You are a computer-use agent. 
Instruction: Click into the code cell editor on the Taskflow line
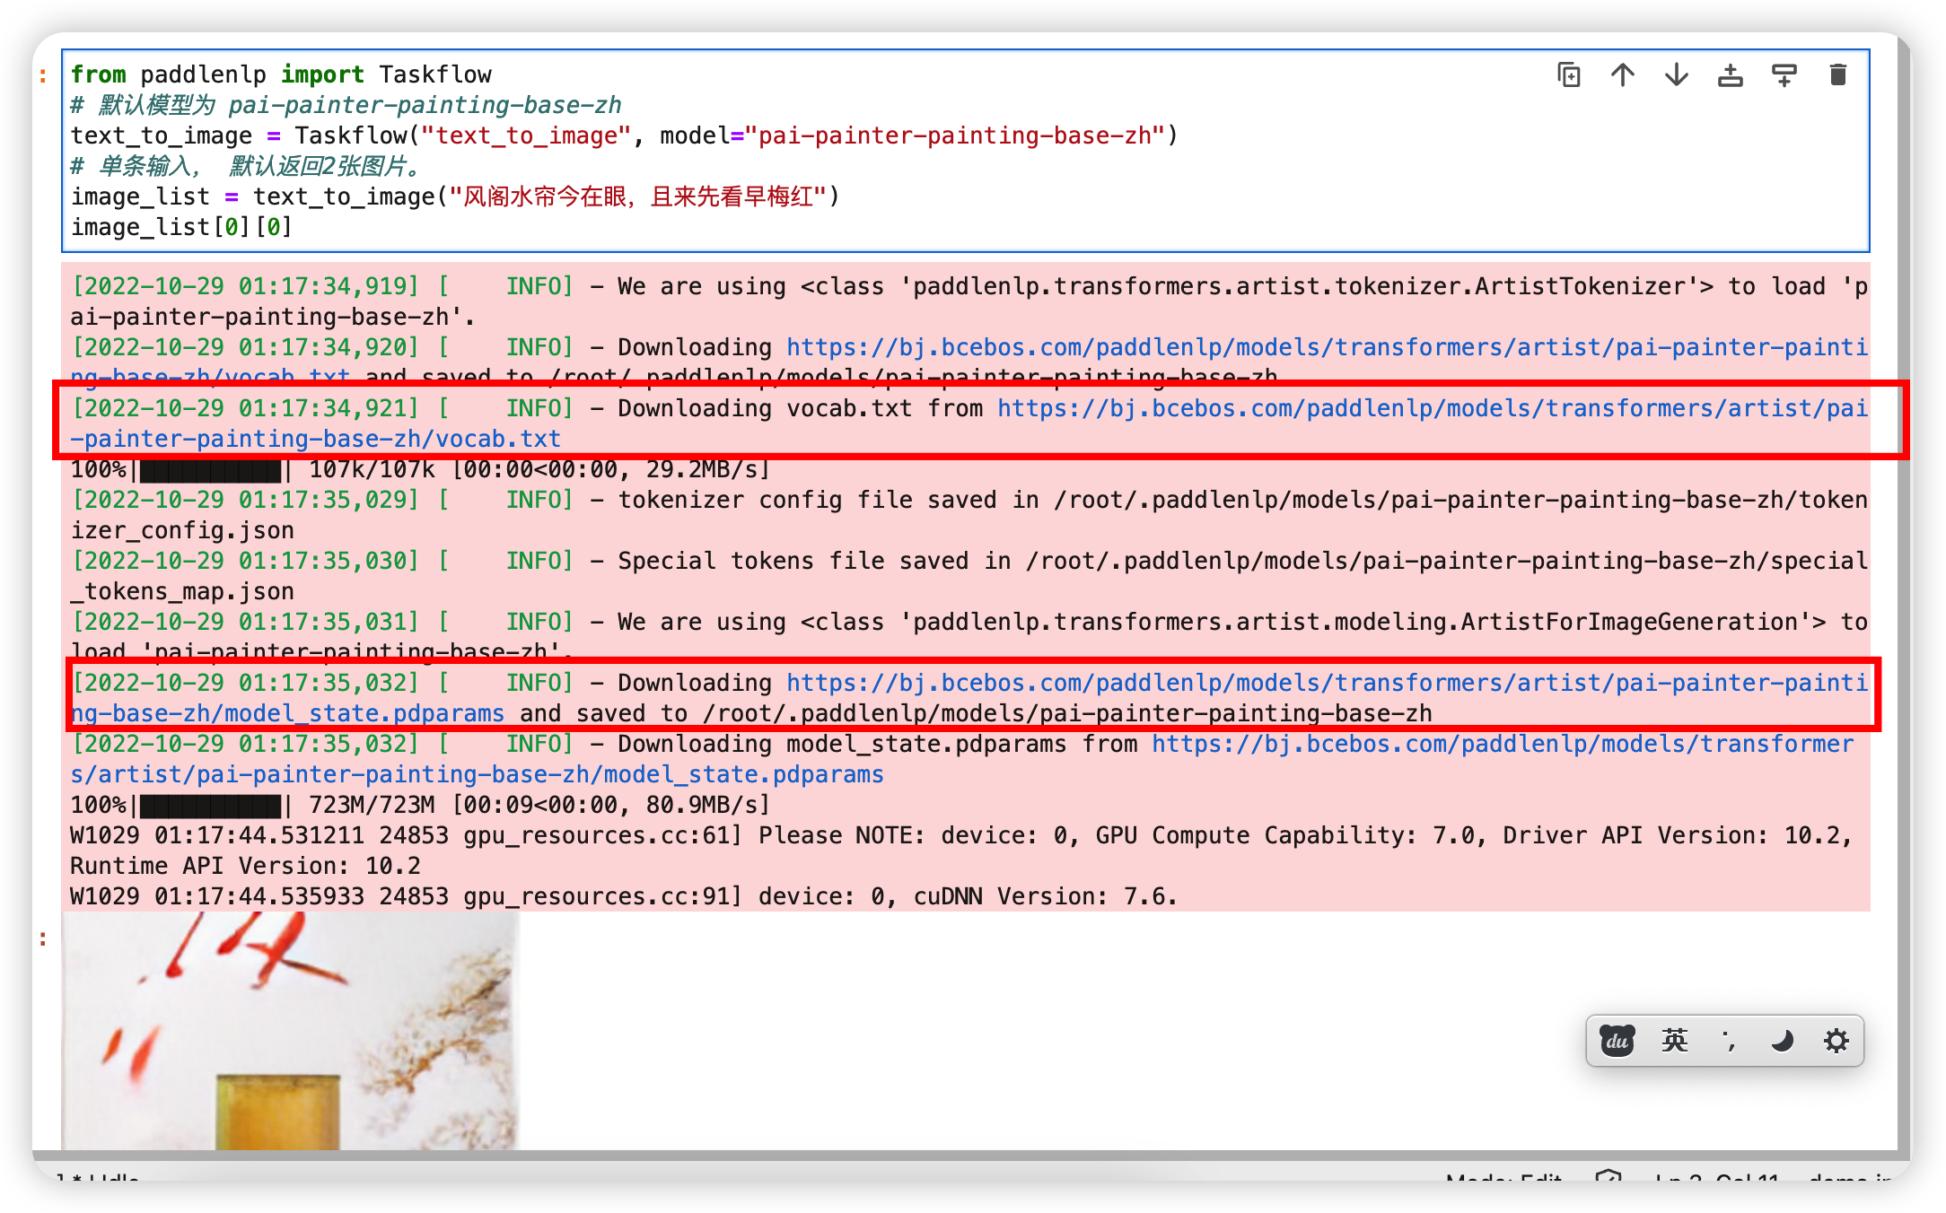(624, 135)
